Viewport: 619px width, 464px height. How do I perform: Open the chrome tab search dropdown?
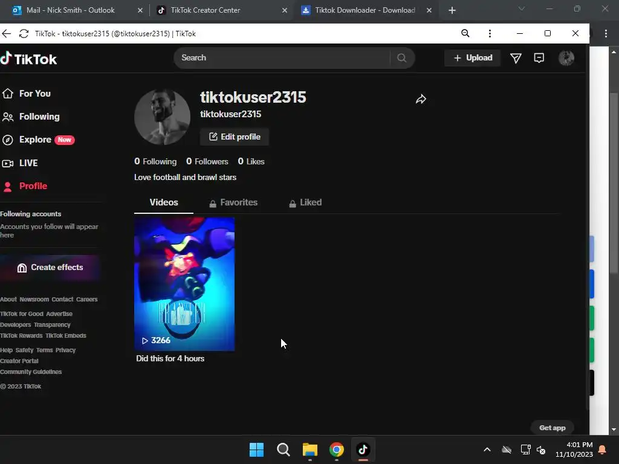(522, 8)
